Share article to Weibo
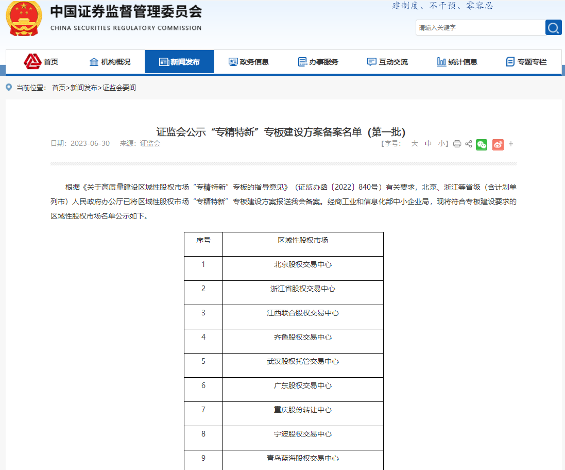 tap(498, 144)
